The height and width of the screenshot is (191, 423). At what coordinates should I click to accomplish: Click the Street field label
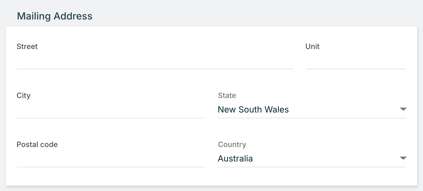[x=27, y=46]
